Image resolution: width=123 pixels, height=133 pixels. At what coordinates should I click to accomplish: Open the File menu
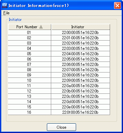tap(6, 13)
